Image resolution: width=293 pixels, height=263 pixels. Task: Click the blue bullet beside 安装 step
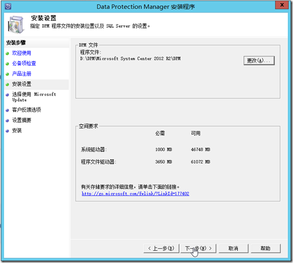7,131
